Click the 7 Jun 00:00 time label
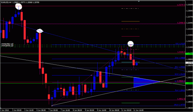Viewport: 193px width, 112px height. [53, 110]
